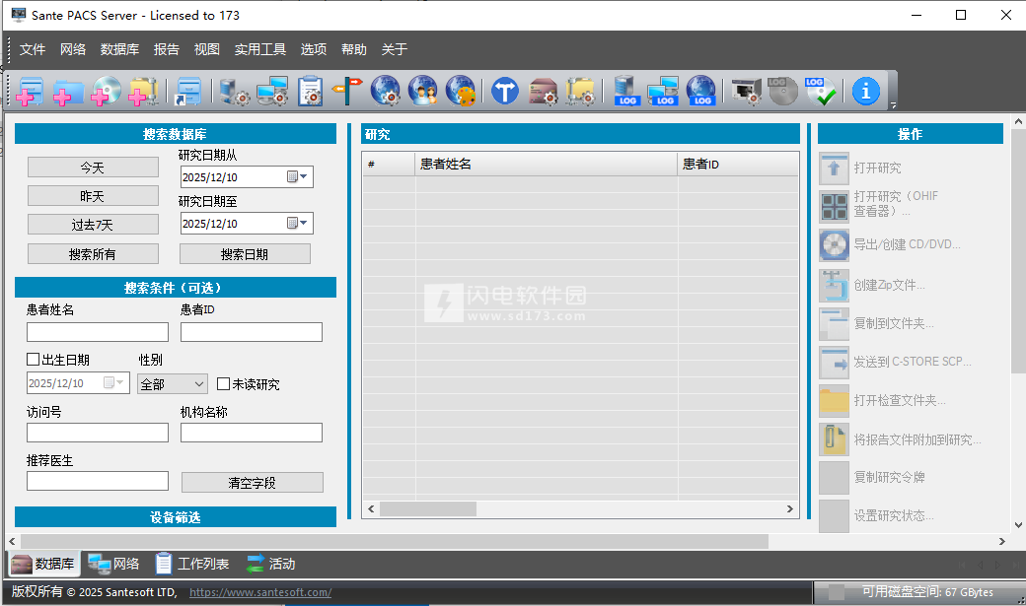This screenshot has height=606, width=1026.
Task: Click the studies list horizontal scrollbar thumb
Action: pos(427,508)
